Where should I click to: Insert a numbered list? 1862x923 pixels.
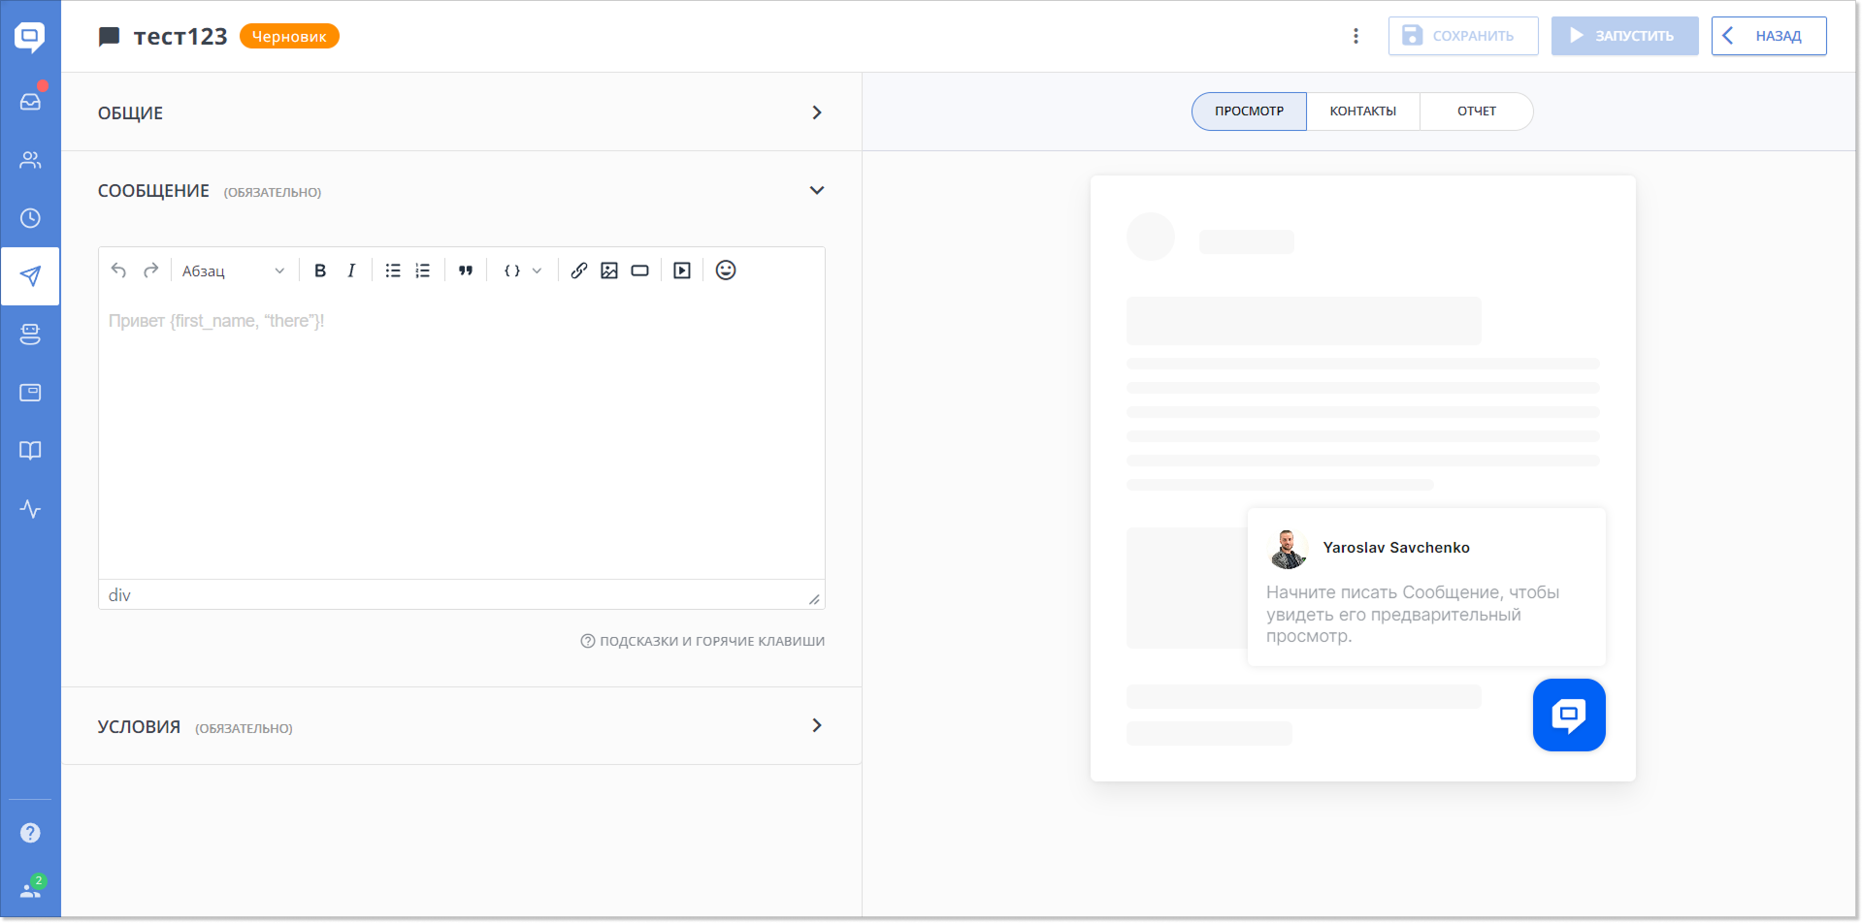[423, 271]
